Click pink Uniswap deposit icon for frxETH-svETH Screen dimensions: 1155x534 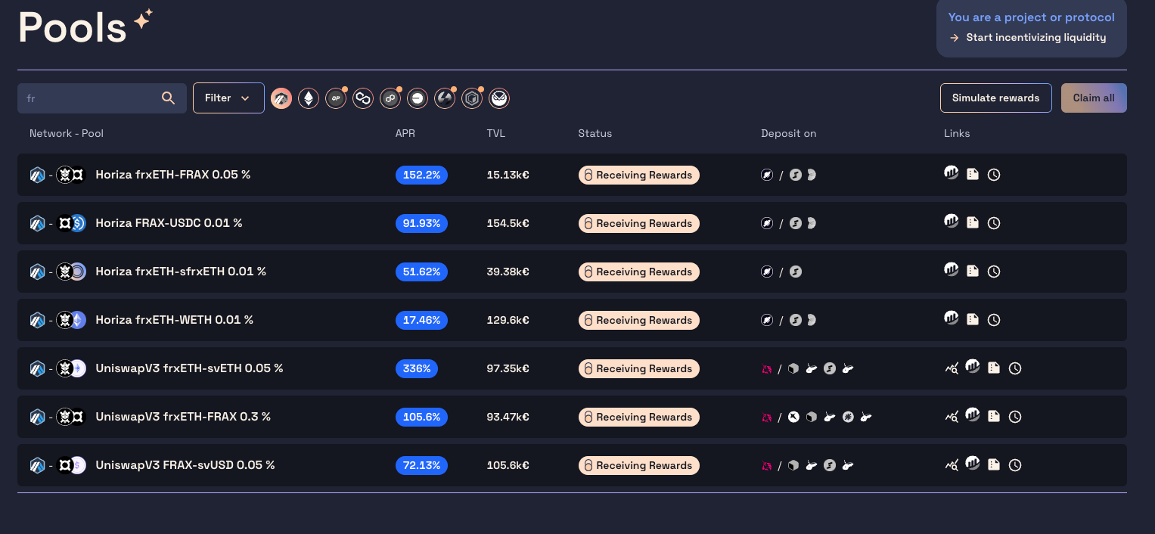point(767,369)
